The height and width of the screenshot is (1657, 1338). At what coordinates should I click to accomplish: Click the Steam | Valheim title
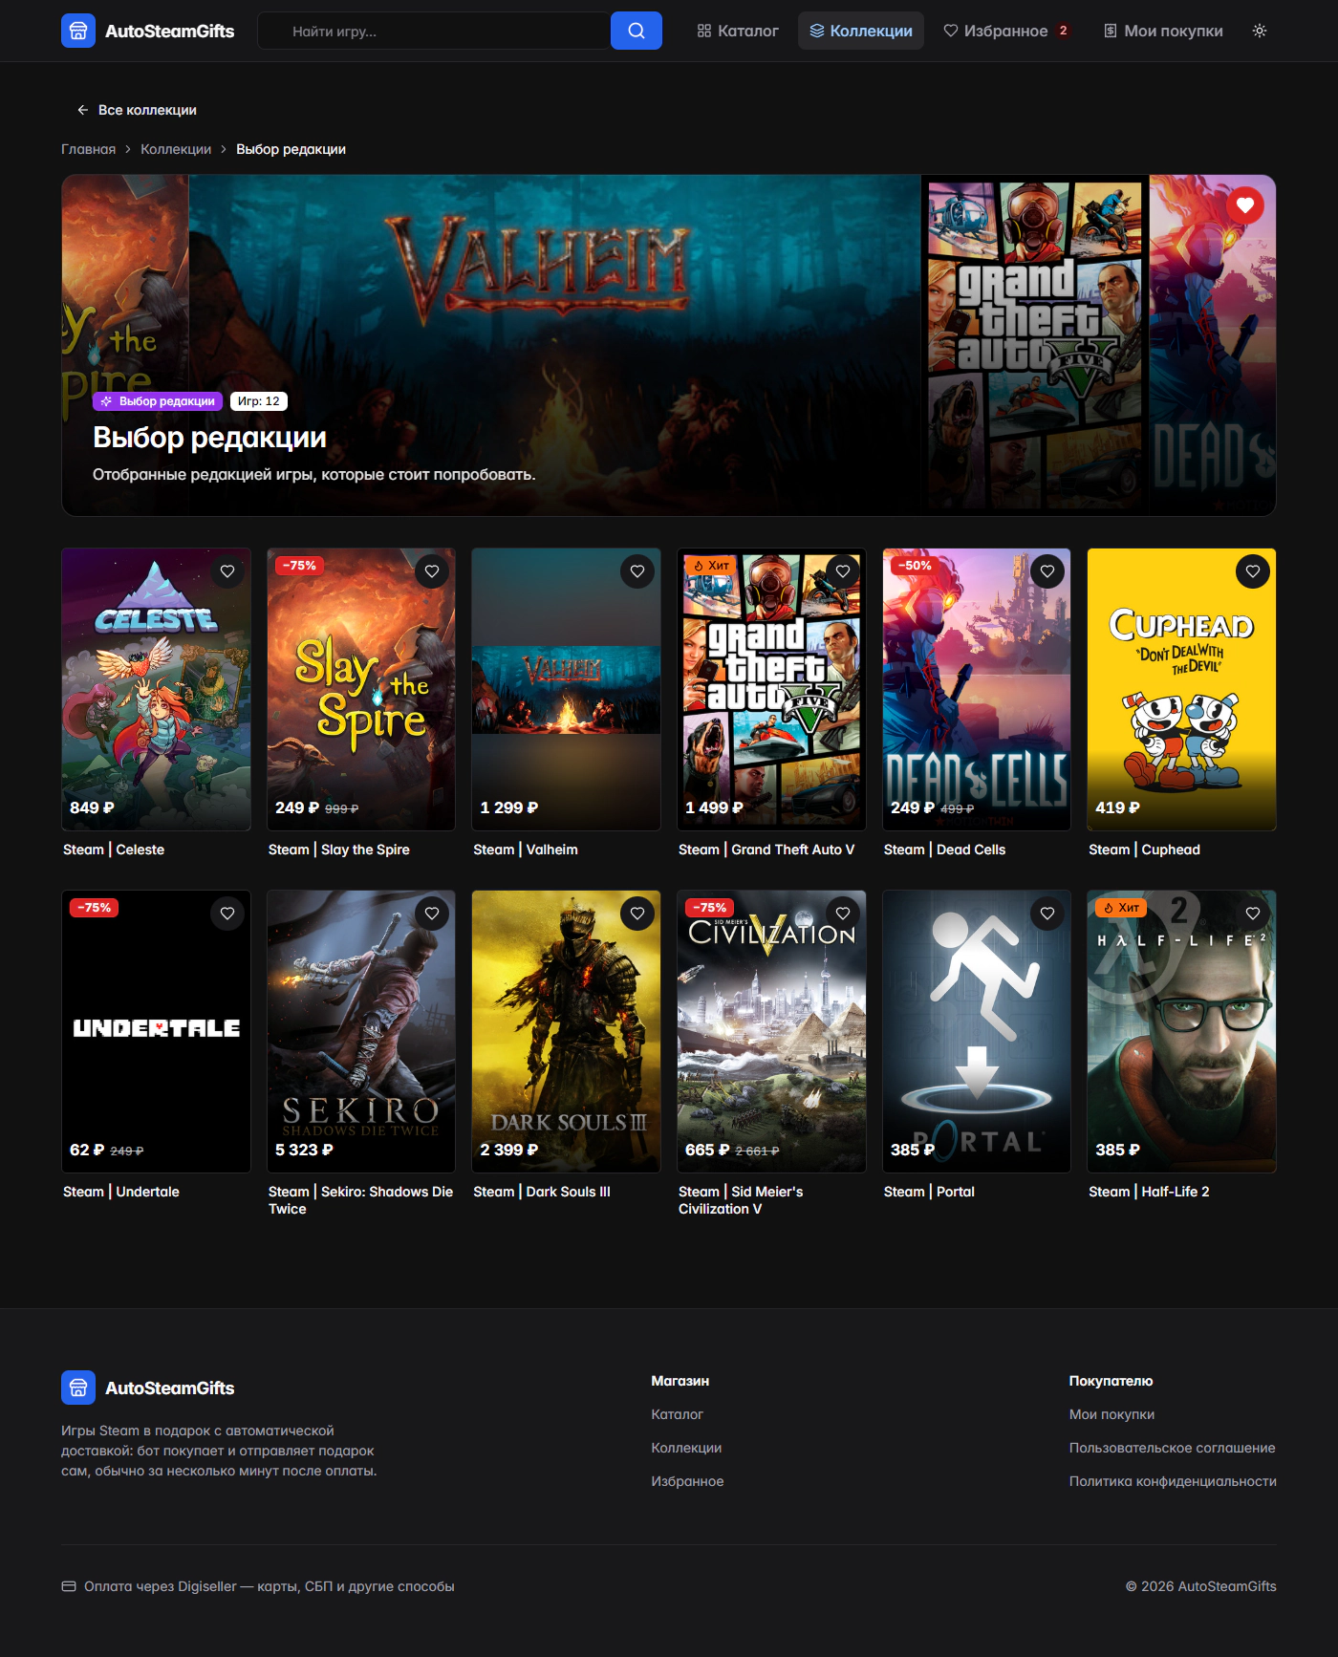[x=526, y=850]
